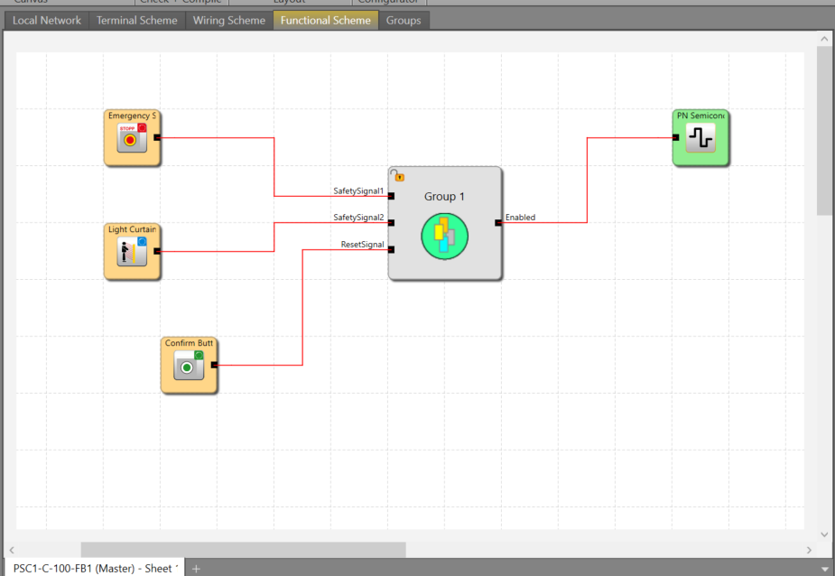The image size is (835, 576).
Task: Select the PN Semiconductor output block icon
Action: coord(700,138)
